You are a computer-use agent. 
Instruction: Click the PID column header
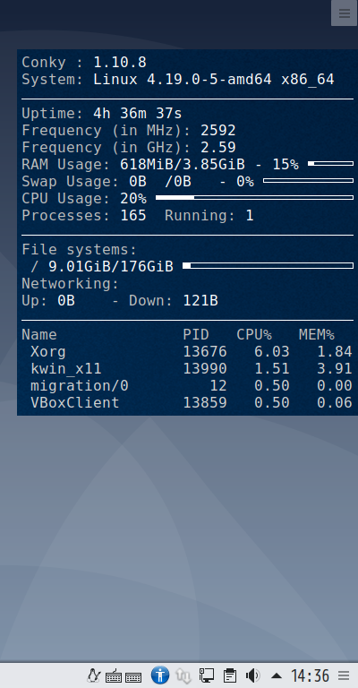(196, 335)
